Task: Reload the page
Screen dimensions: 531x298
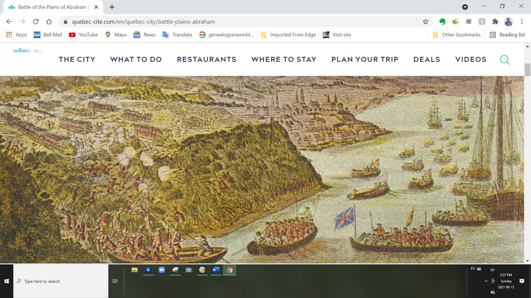Action: pyautogui.click(x=36, y=22)
